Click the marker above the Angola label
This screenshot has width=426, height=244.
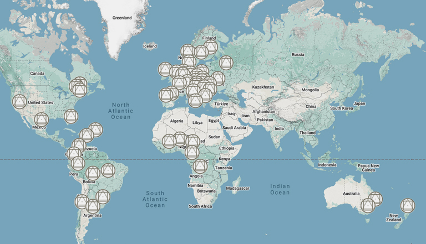tap(200, 166)
